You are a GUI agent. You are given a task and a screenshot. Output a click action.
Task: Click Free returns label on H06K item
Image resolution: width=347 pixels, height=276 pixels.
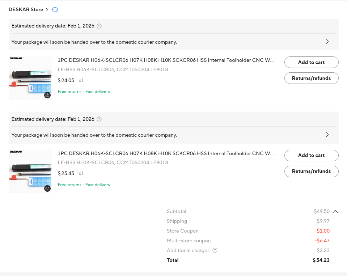69,92
